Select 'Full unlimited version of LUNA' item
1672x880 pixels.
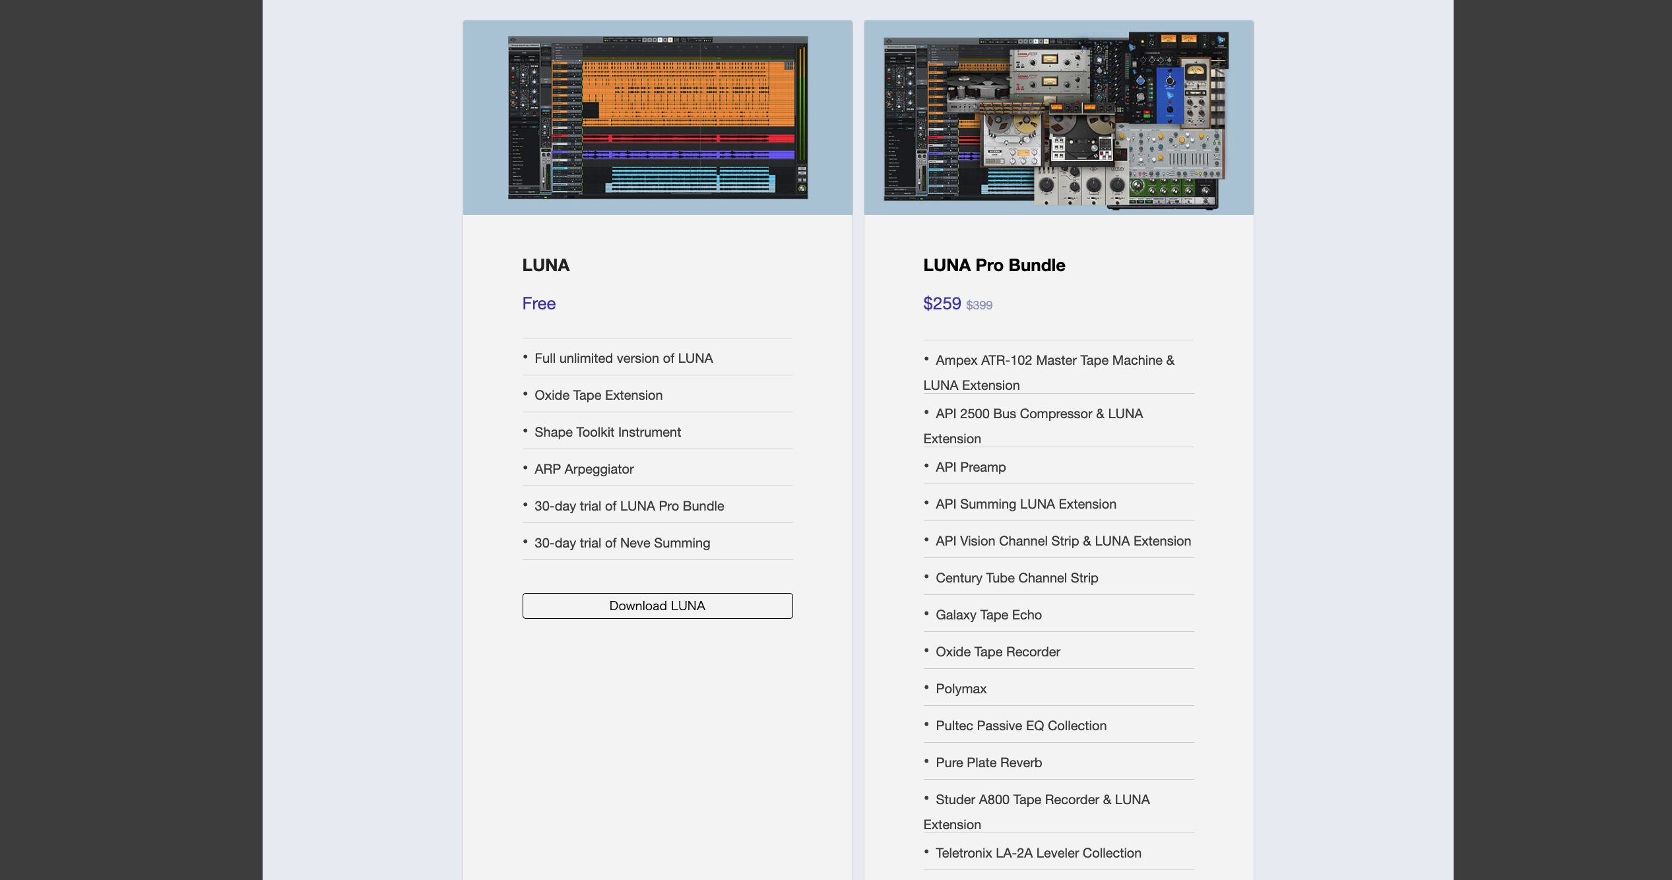657,358
